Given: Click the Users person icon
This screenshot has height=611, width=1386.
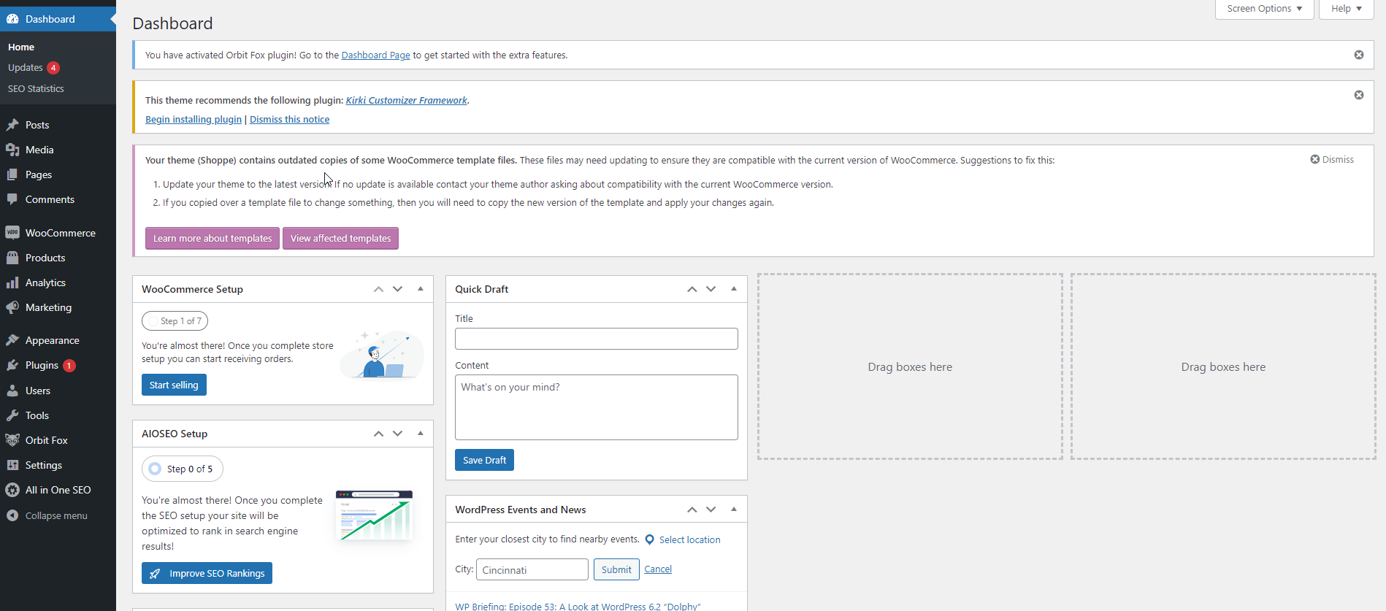Looking at the screenshot, I should (x=12, y=391).
